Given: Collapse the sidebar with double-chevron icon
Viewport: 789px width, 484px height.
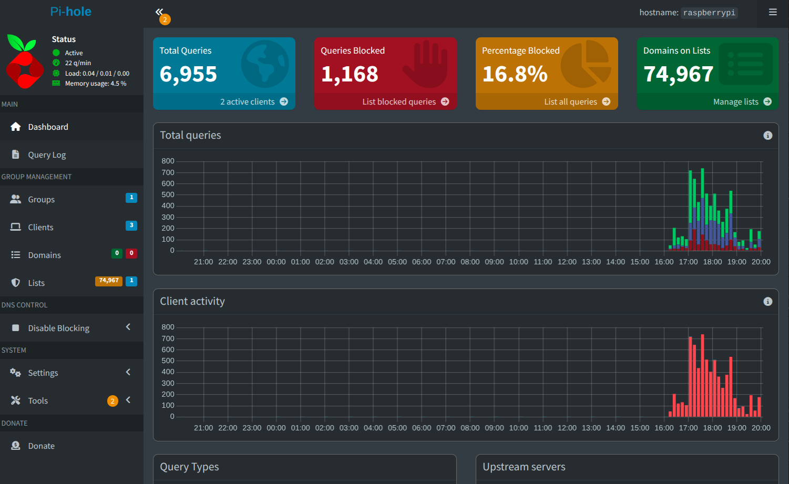Looking at the screenshot, I should tap(159, 12).
